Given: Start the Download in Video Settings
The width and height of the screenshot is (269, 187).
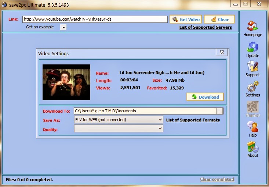Looking at the screenshot, I should [205, 97].
